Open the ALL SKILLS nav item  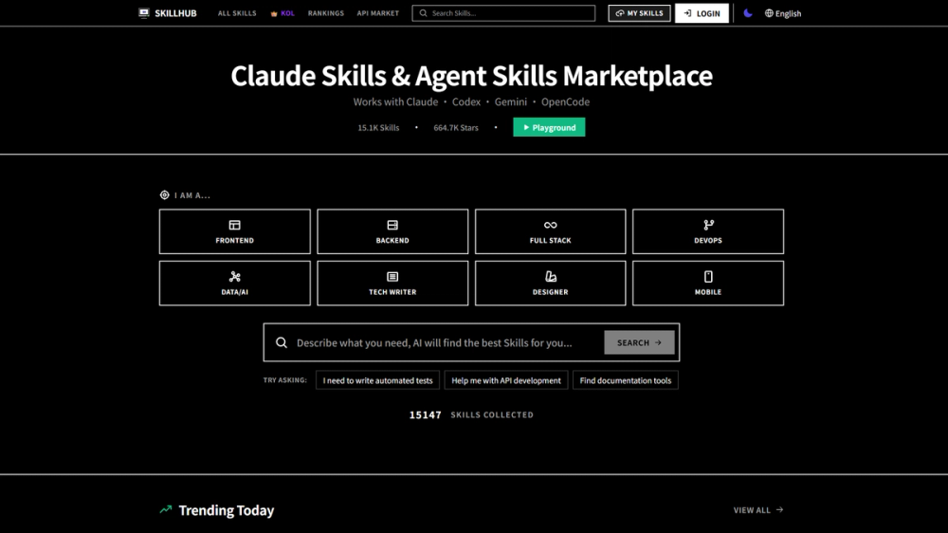237,13
